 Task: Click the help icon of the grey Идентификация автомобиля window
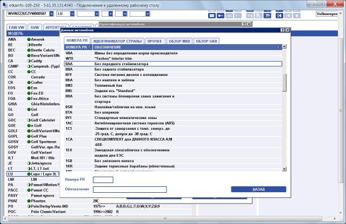point(244,24)
